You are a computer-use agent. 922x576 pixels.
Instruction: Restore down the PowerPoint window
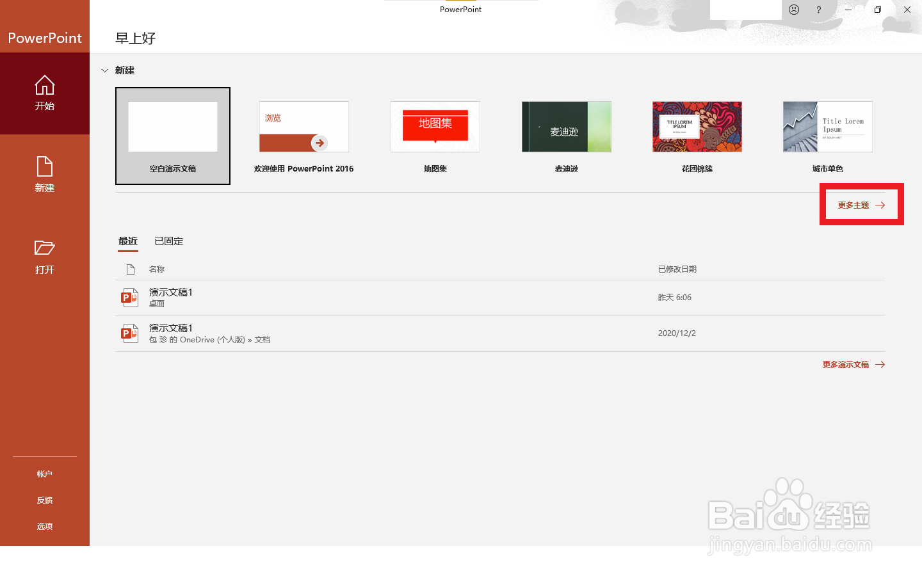[878, 10]
